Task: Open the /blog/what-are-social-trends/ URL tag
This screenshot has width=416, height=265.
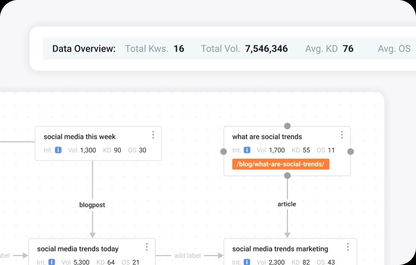Action: coord(281,164)
